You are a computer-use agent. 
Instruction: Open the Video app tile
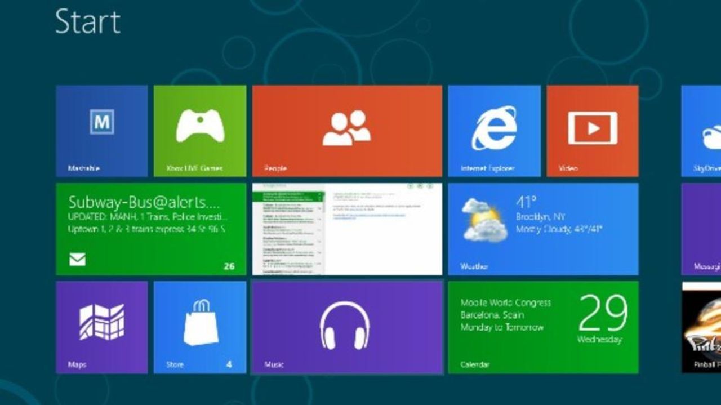click(x=593, y=131)
